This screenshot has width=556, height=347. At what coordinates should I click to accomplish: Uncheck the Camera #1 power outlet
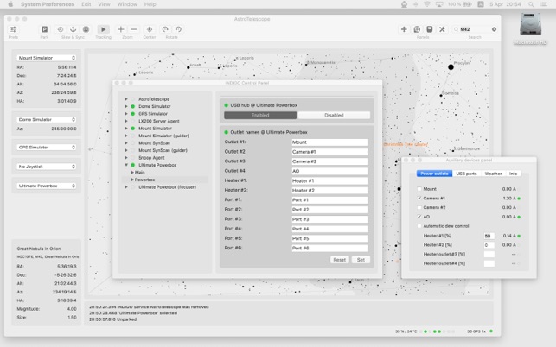pos(419,199)
